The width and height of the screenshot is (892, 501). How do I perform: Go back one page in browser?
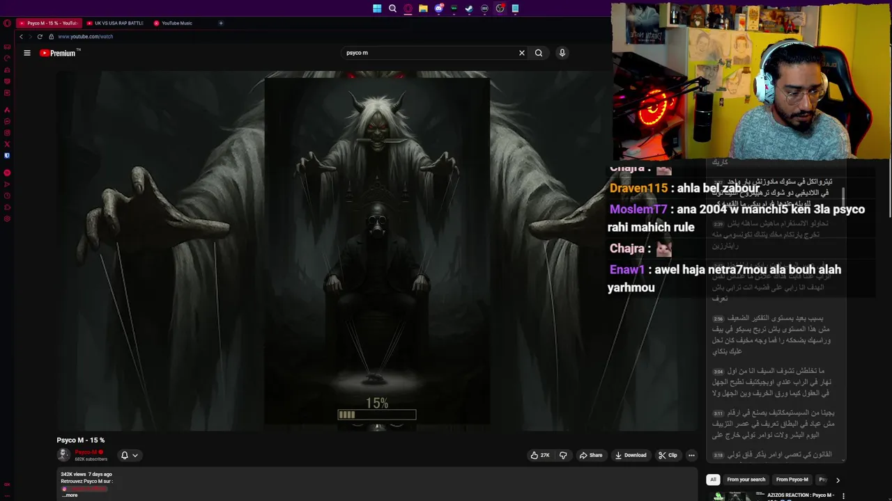[x=21, y=36]
